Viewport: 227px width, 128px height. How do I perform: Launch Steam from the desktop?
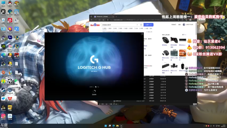click(3, 90)
